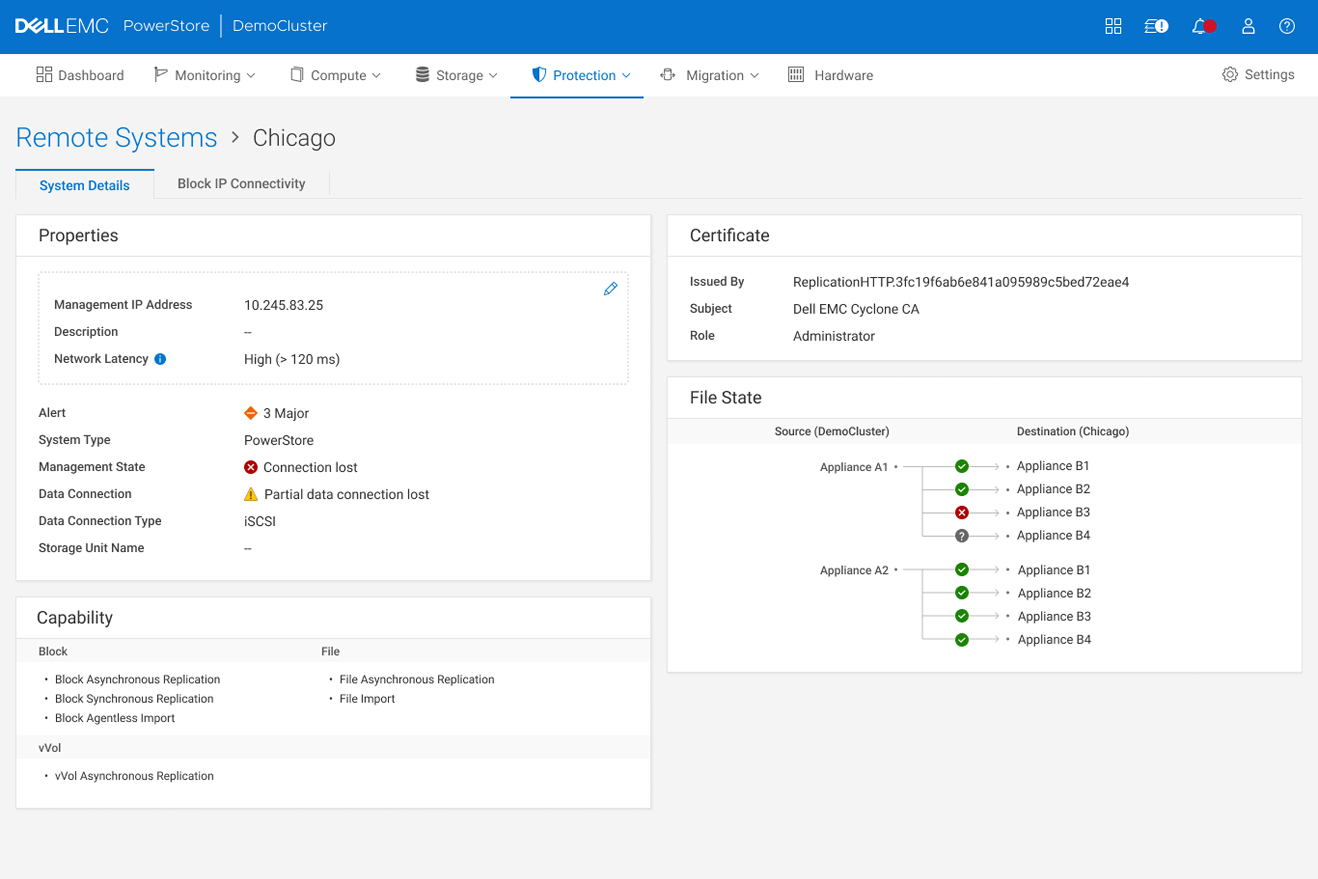Switch to Block IP Connectivity tab
This screenshot has height=879, width=1318.
(241, 184)
